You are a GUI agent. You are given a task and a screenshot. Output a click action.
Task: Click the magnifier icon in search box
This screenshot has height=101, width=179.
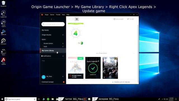[x=44, y=24]
